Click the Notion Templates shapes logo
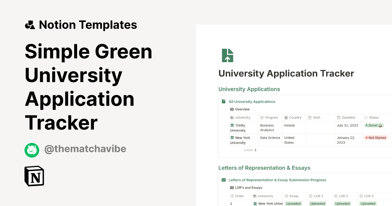The height and width of the screenshot is (206, 392). 30,25
